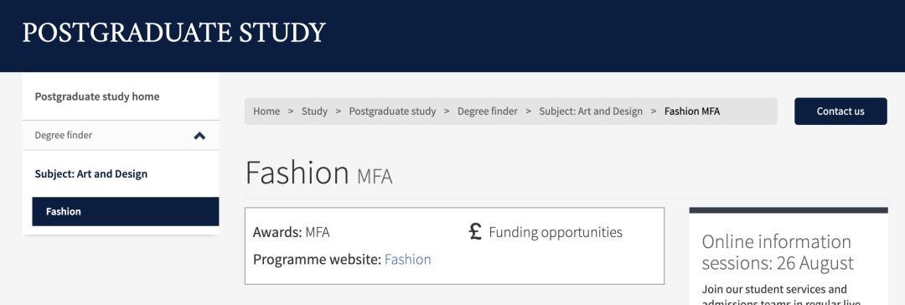The image size is (905, 305).
Task: Click the breadcrumb arrow between Home and Study
Action: point(291,111)
